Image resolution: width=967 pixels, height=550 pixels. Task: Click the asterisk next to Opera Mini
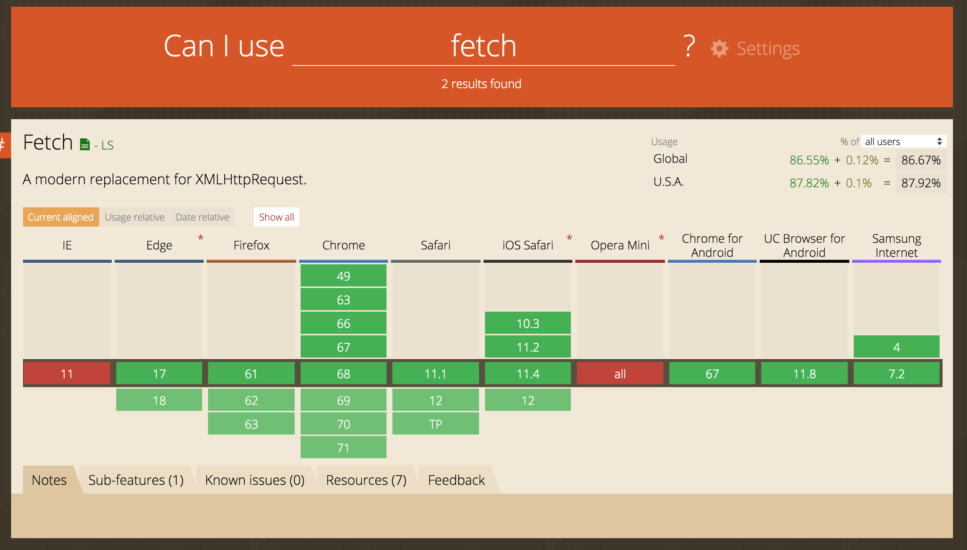click(x=661, y=238)
